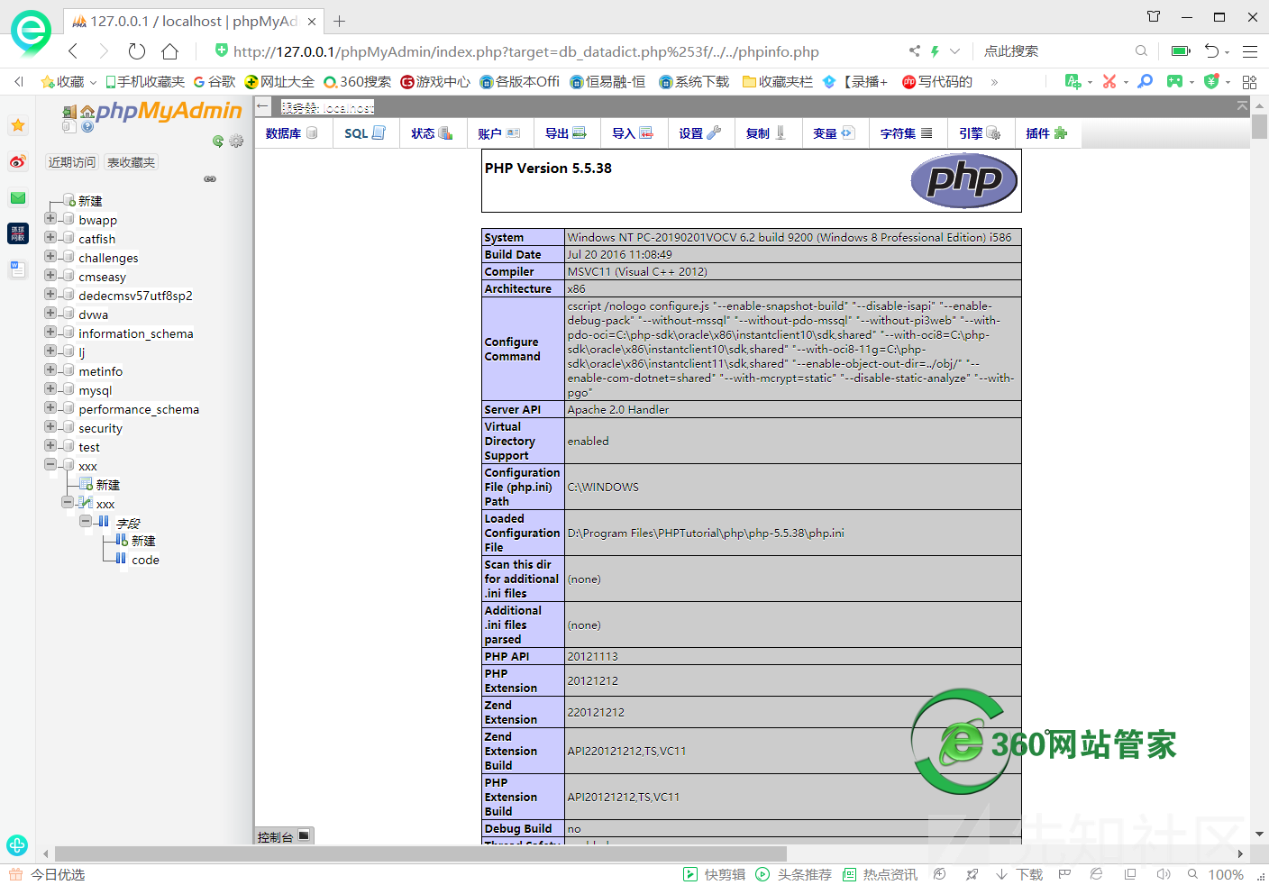
Task: Expand the mysql database node
Action: tap(50, 388)
